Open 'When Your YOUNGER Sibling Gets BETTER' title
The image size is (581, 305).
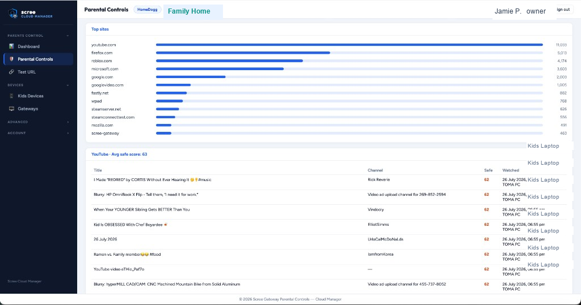pos(141,209)
